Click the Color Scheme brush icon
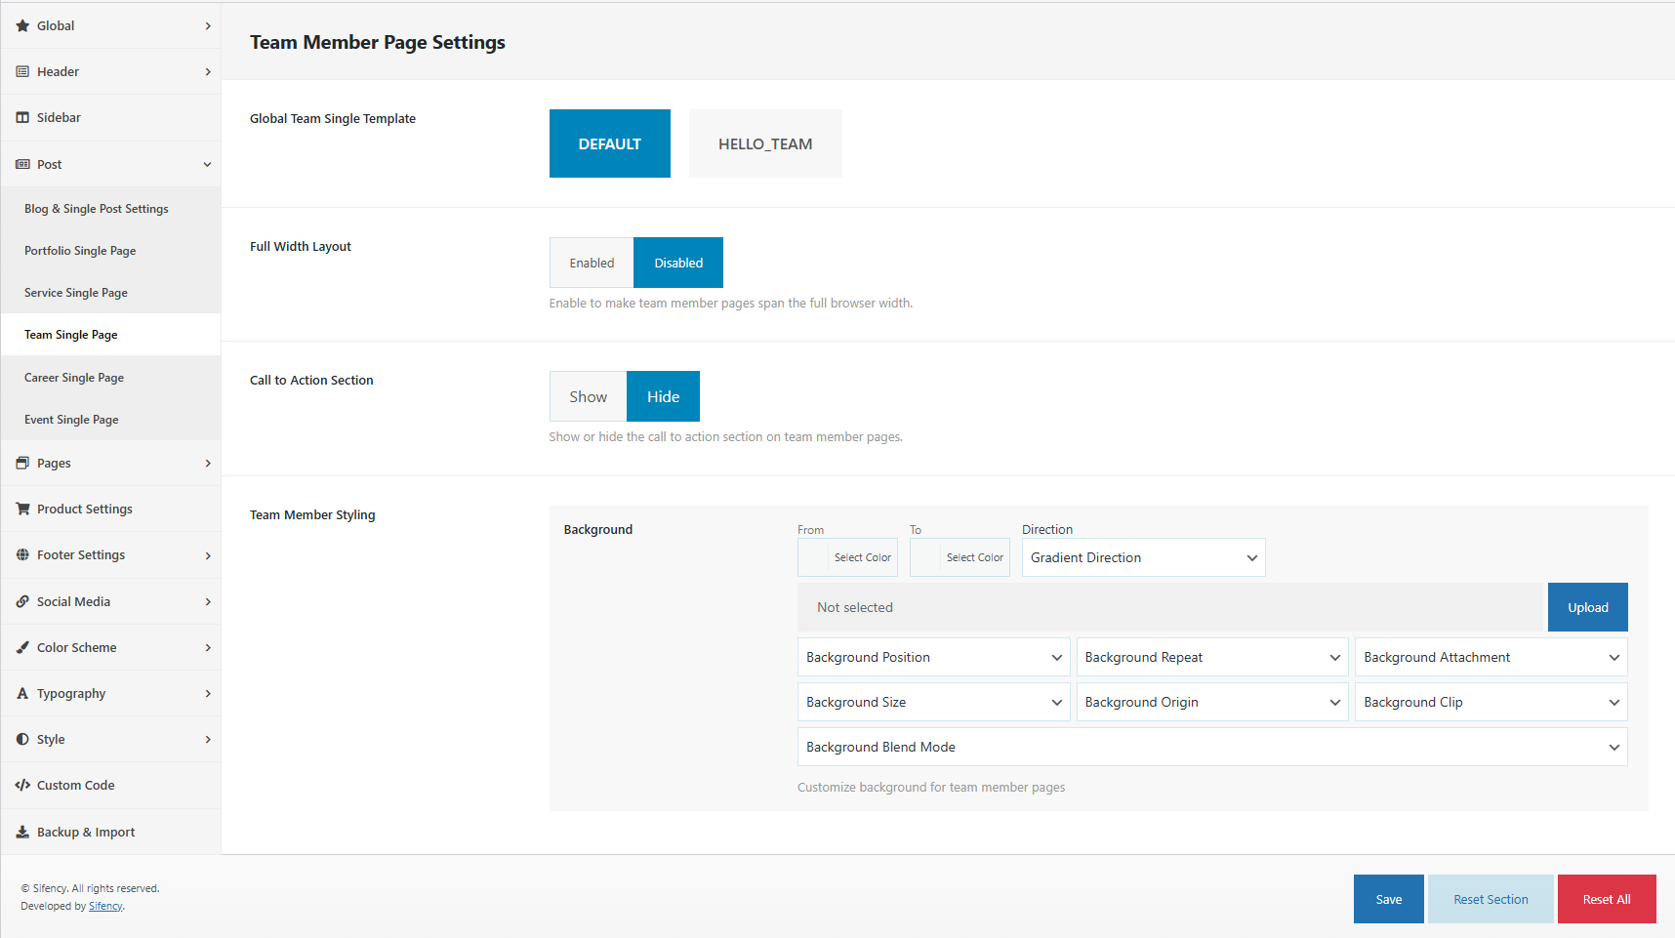 click(x=22, y=648)
